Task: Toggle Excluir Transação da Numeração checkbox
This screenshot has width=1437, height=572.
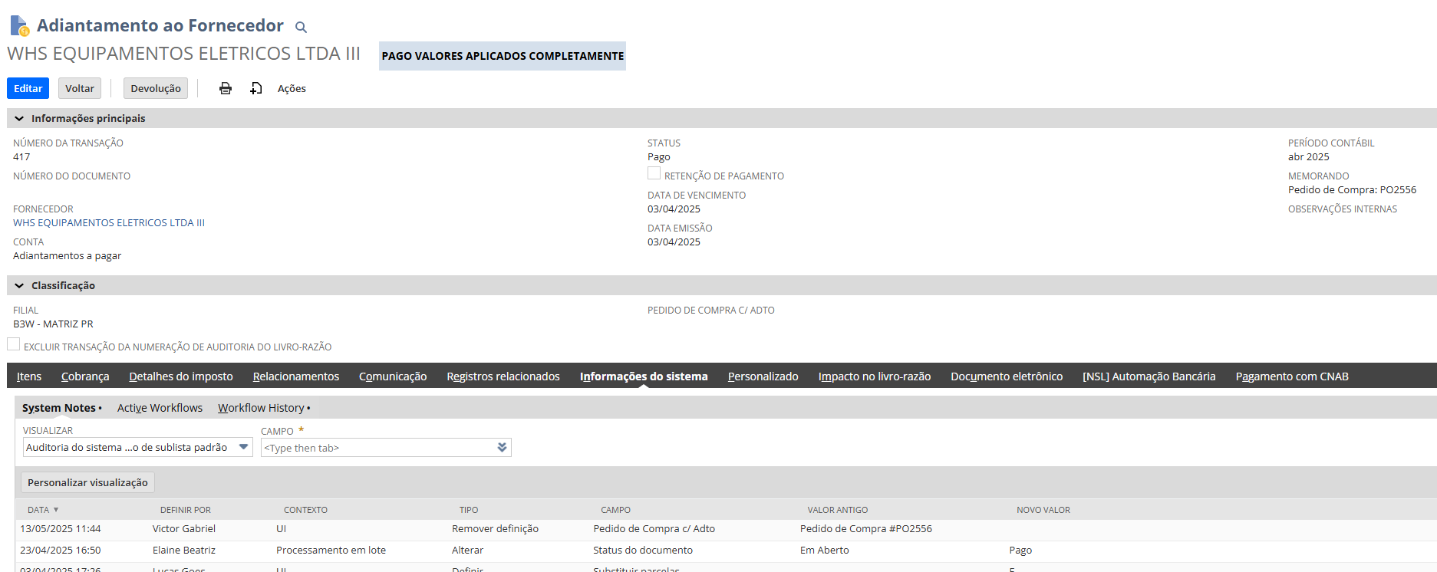Action: tap(14, 344)
